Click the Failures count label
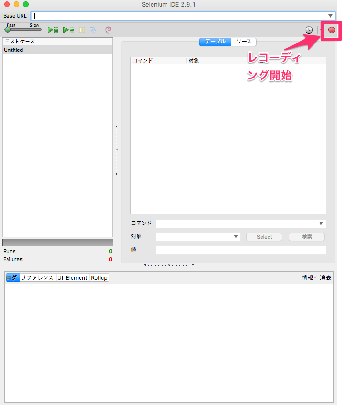 point(14,259)
